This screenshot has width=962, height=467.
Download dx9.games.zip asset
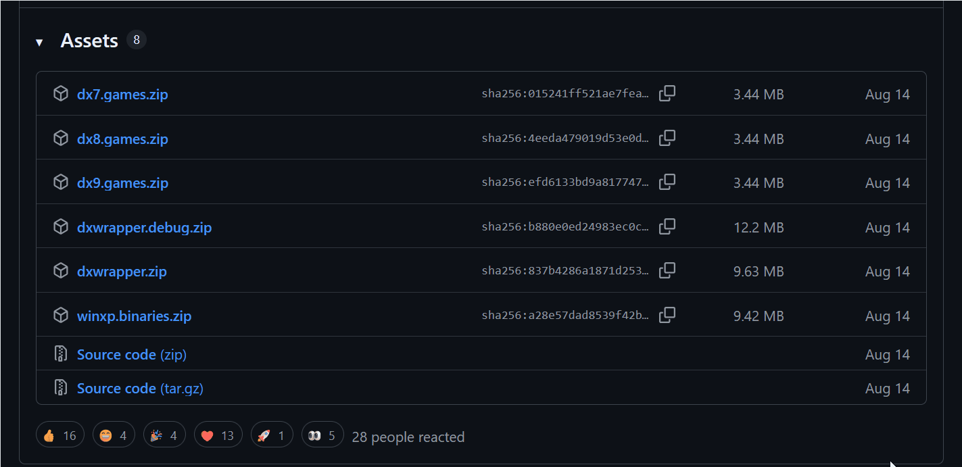click(122, 183)
